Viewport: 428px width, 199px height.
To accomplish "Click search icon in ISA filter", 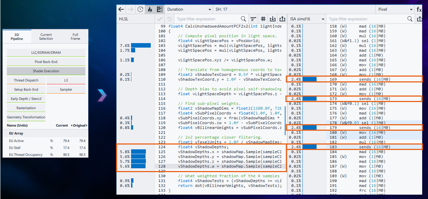I will pos(410,19).
